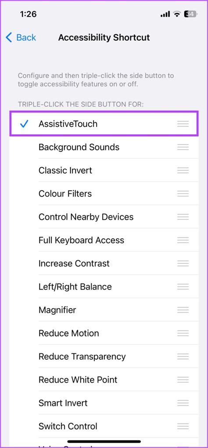Go Back to the previous screen

pos(21,37)
